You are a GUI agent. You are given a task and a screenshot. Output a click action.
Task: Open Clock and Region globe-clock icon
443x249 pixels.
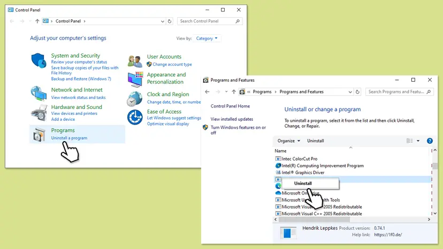(x=134, y=98)
